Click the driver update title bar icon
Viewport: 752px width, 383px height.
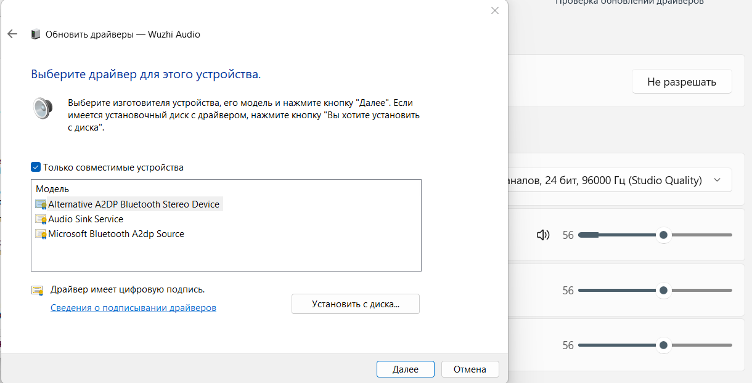pyautogui.click(x=36, y=34)
